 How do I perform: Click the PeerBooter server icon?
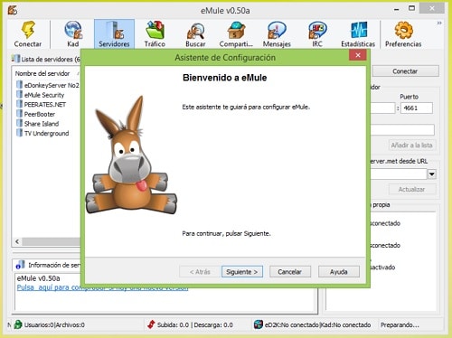(20, 114)
